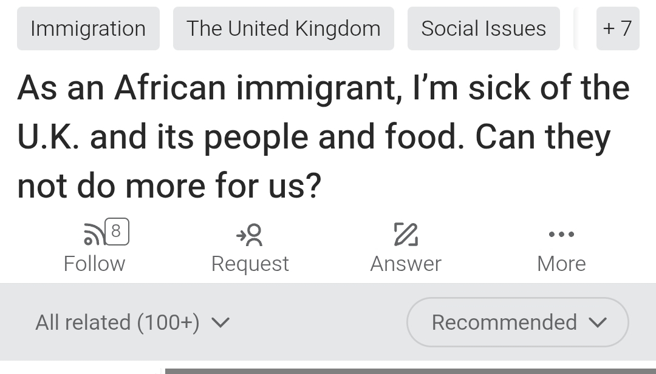The width and height of the screenshot is (656, 374).
Task: Click the chevron inside the Recommended pill
Action: pos(598,323)
